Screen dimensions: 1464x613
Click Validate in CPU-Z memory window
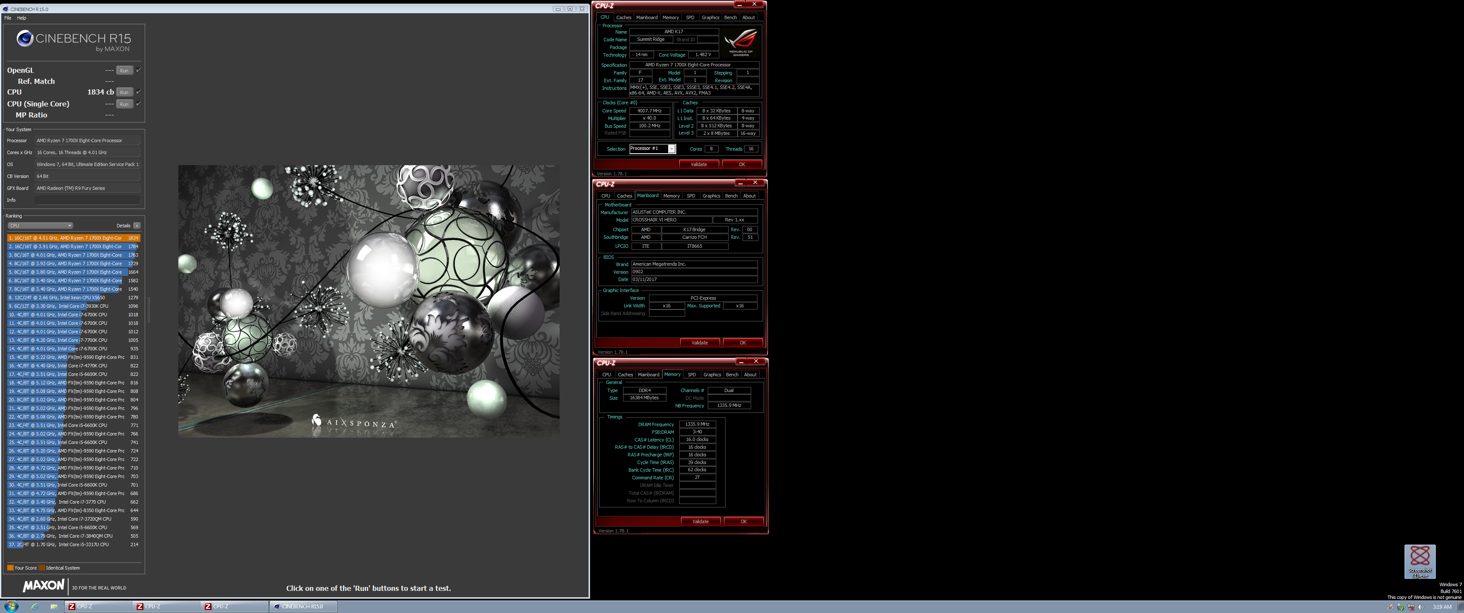click(701, 521)
